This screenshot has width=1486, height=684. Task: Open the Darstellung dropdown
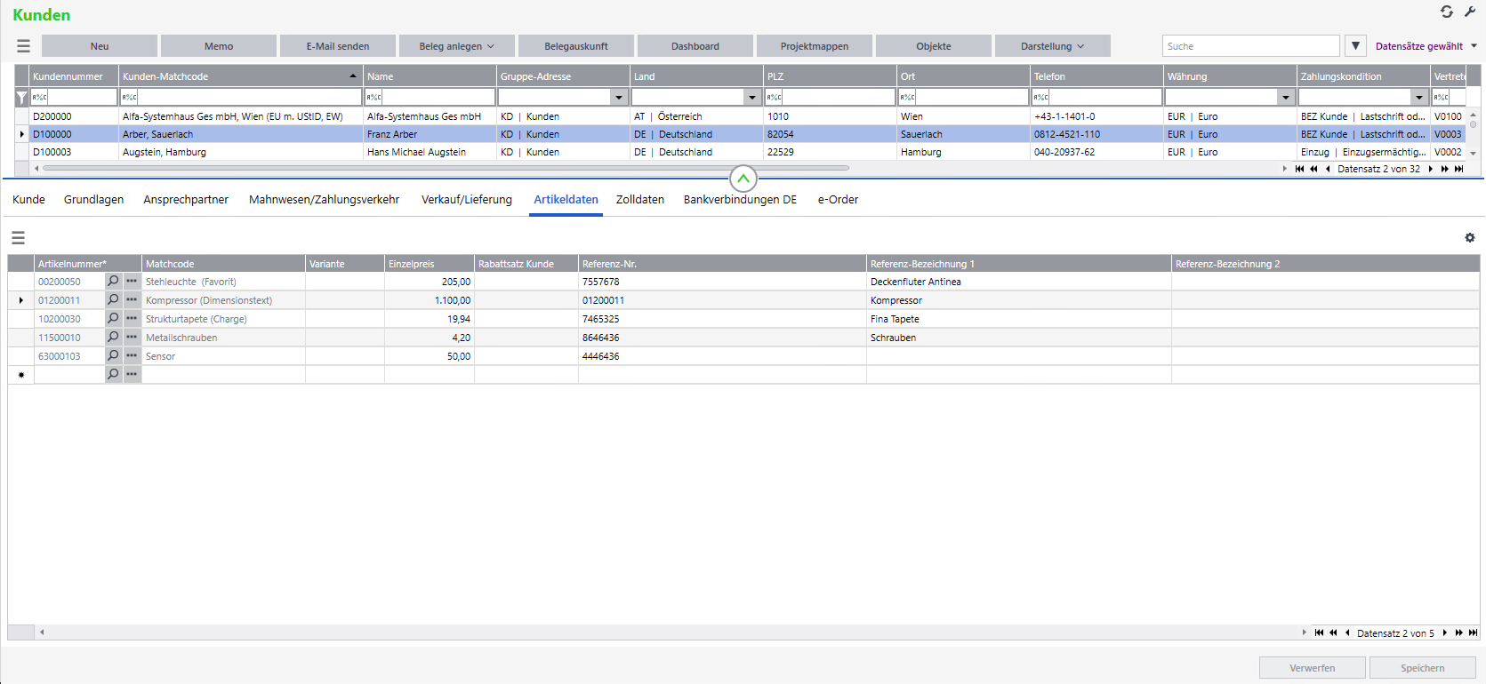click(x=1052, y=46)
